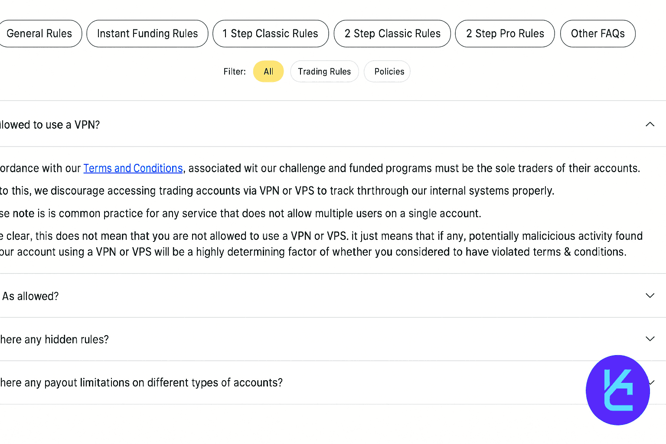Click the 'Filter:' label text
The width and height of the screenshot is (666, 444).
(235, 72)
